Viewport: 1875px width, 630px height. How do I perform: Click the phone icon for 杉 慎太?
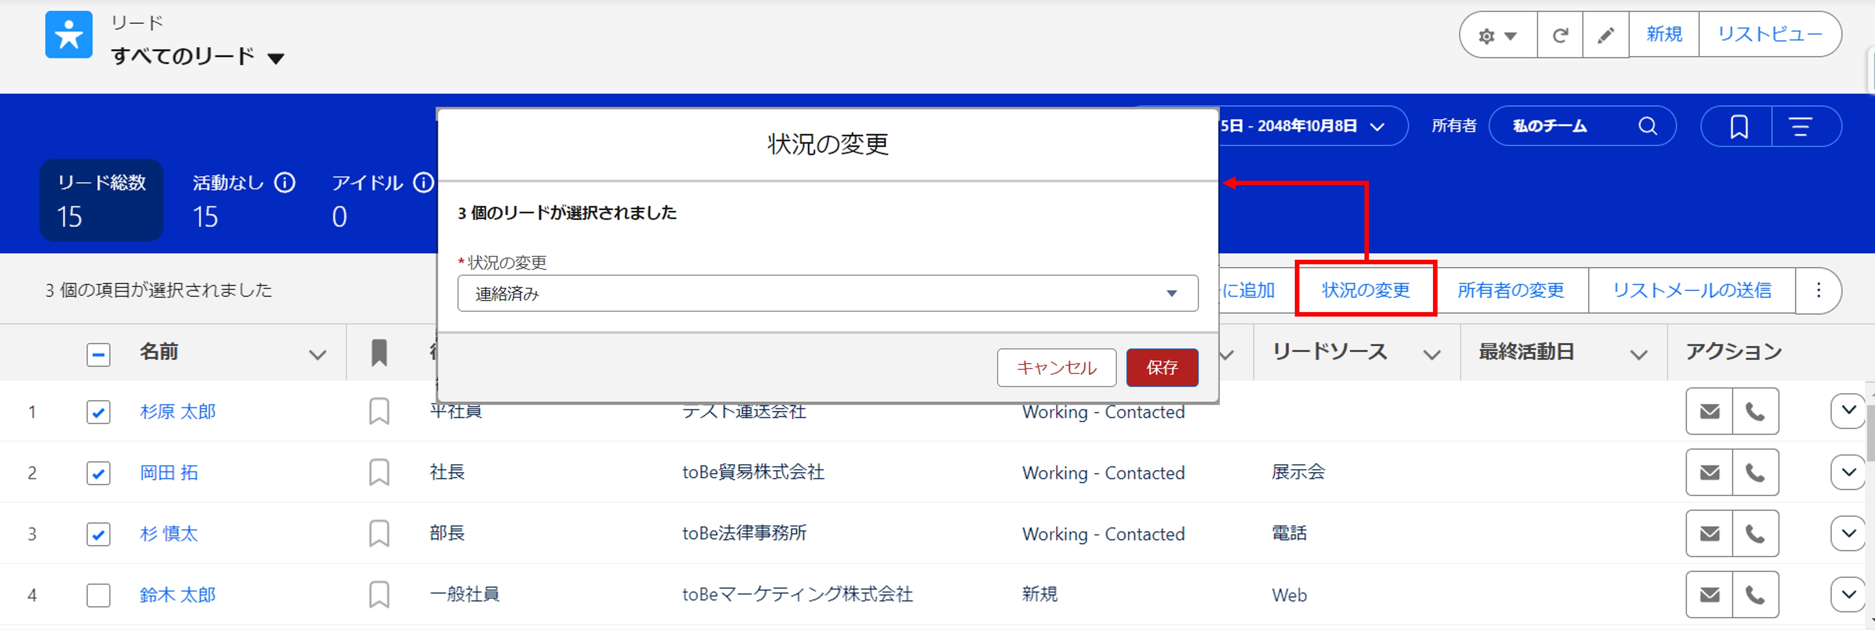tap(1755, 533)
